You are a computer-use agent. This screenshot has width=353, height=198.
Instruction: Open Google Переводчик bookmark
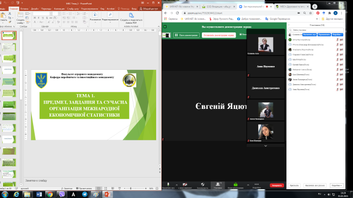[277, 19]
